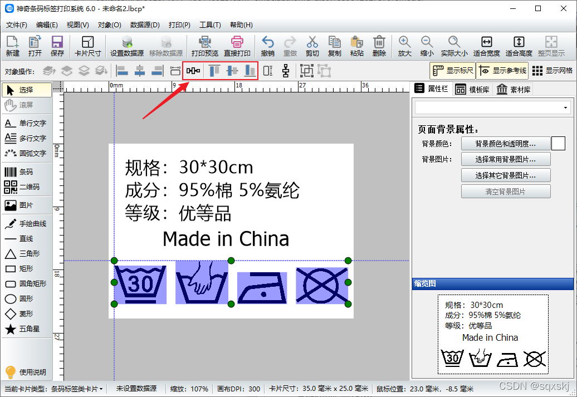
Task: Switch to the 属性栏 tab
Action: pyautogui.click(x=431, y=89)
